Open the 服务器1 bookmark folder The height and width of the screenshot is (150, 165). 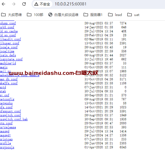(x=93, y=15)
